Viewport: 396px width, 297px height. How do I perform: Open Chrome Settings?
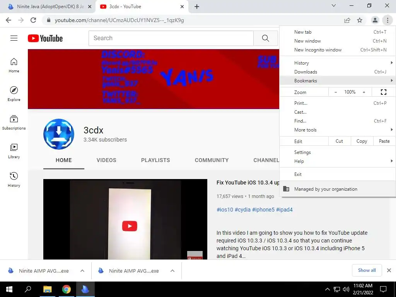click(x=337, y=152)
